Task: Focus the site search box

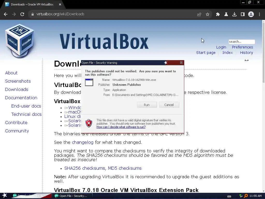Action: (x=242, y=42)
